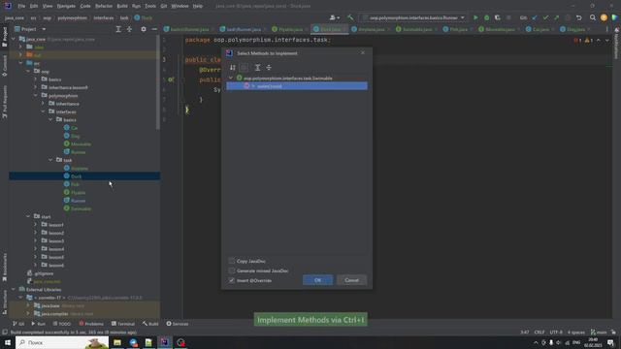Image resolution: width=621 pixels, height=349 pixels.
Task: Select Swimmable in task folder
Action: (x=81, y=208)
